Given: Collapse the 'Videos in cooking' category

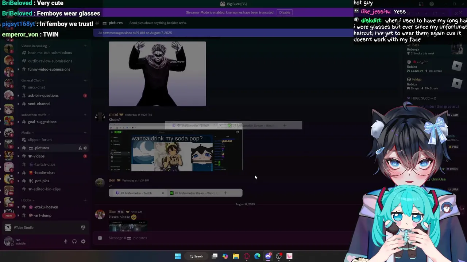Looking at the screenshot, I should click(x=35, y=46).
